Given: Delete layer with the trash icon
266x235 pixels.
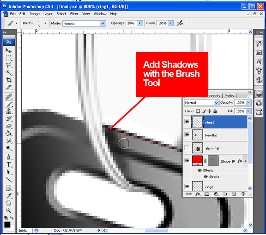Looking at the screenshot, I should pyautogui.click(x=243, y=194).
